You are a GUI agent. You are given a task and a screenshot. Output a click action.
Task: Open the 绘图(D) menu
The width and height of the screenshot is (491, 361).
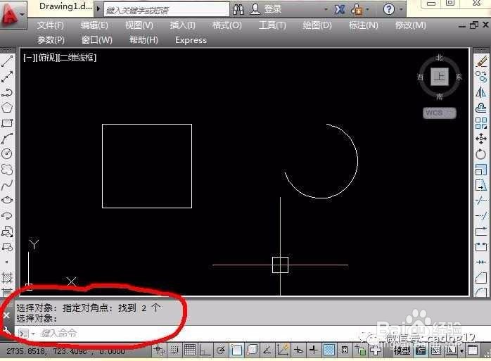317,25
